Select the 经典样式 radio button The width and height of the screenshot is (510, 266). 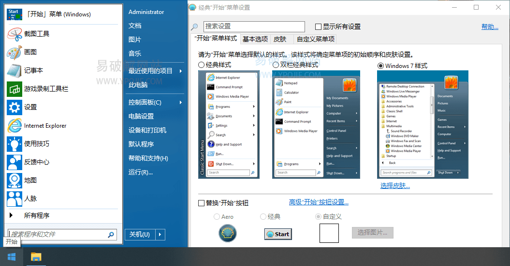pyautogui.click(x=201, y=65)
